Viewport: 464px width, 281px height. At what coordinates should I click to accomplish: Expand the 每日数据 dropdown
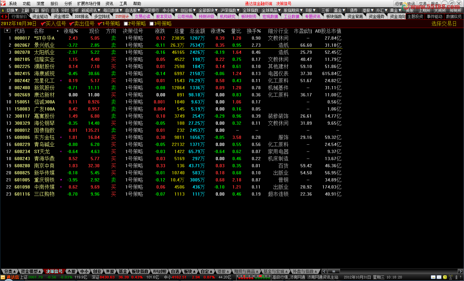point(113,10)
